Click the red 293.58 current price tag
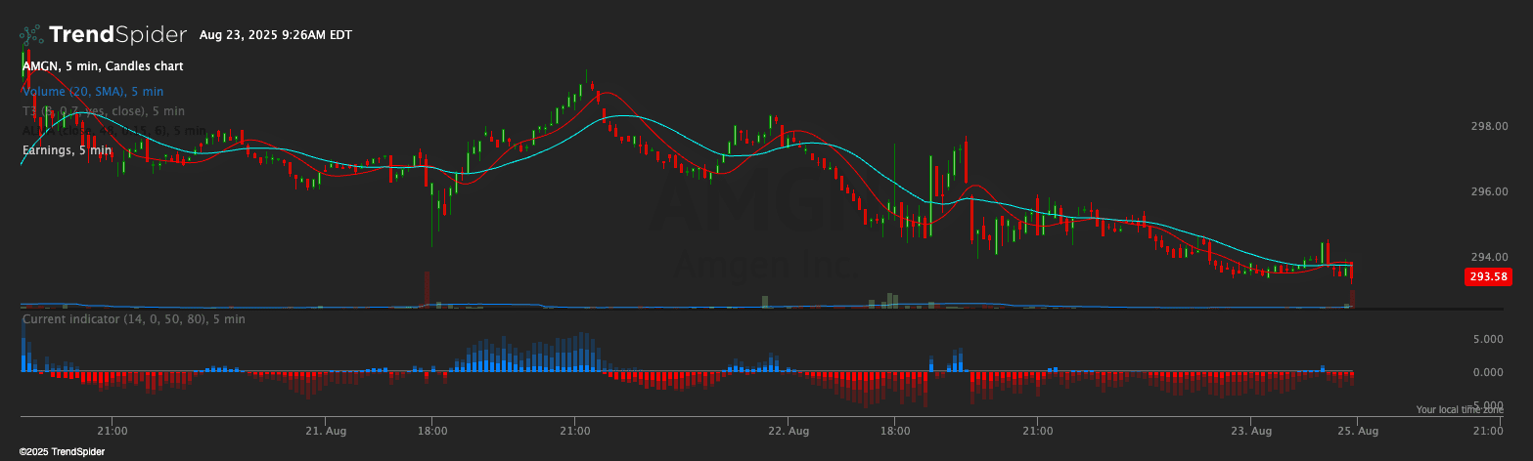The width and height of the screenshot is (1533, 461). point(1488,276)
